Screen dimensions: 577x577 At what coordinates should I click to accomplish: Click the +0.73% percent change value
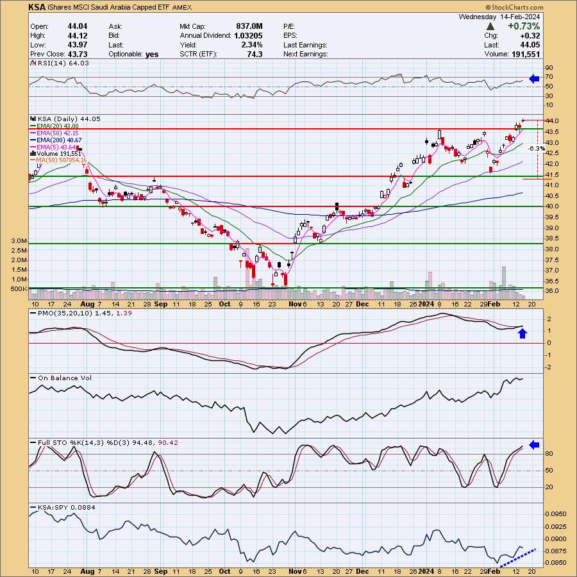(524, 26)
